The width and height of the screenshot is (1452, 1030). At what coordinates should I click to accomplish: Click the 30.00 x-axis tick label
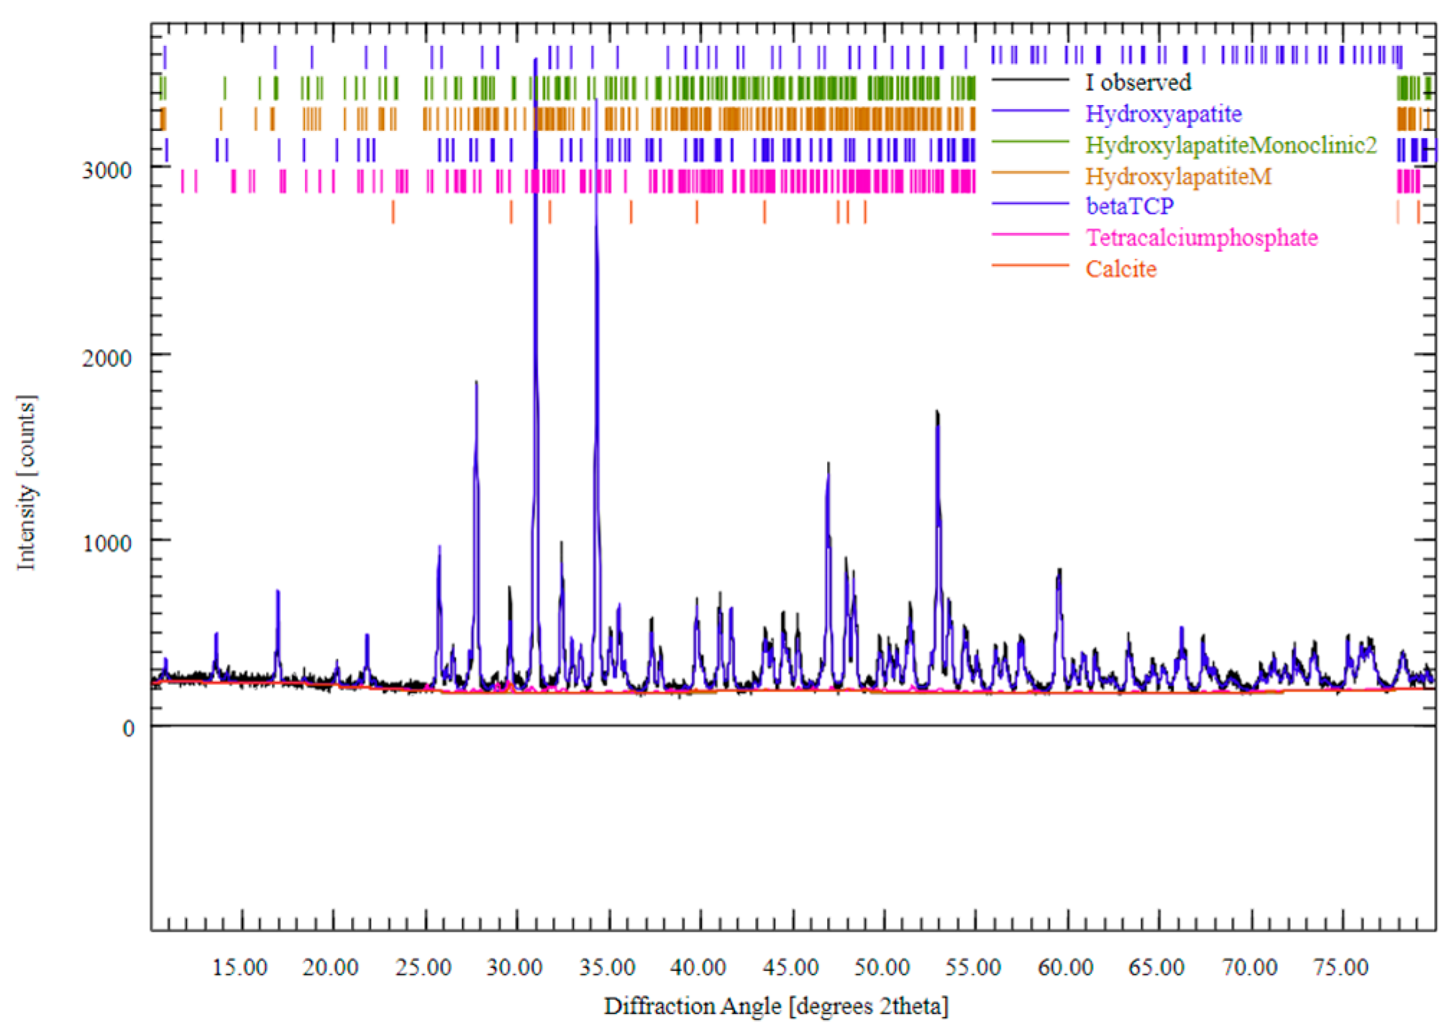coord(513,967)
